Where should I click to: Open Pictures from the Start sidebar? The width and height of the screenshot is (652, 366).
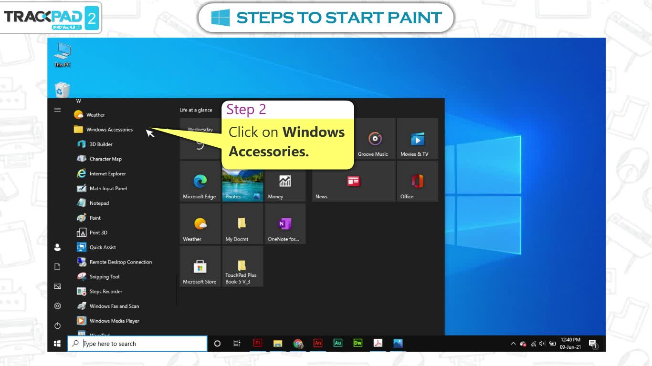(x=57, y=286)
